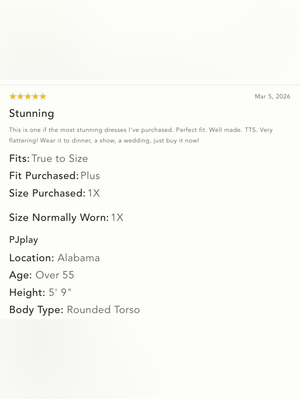Screen dimensions: 300x399
Task: Click the Over 55 age value
Action: 55,275
